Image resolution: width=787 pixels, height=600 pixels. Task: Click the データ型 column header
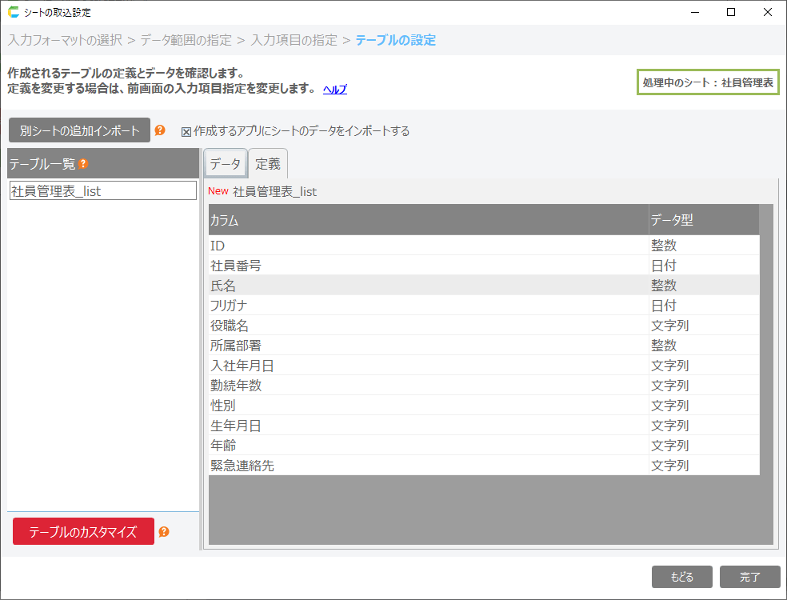pos(702,220)
